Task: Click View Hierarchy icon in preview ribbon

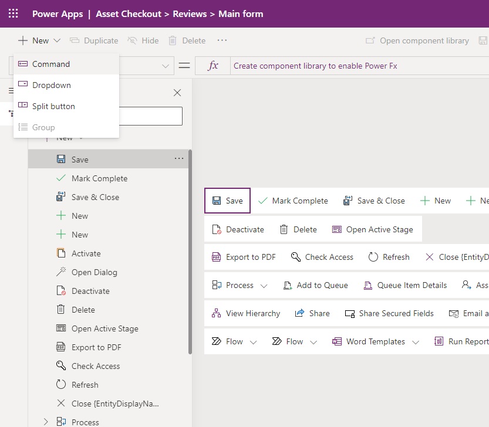Action: point(216,313)
